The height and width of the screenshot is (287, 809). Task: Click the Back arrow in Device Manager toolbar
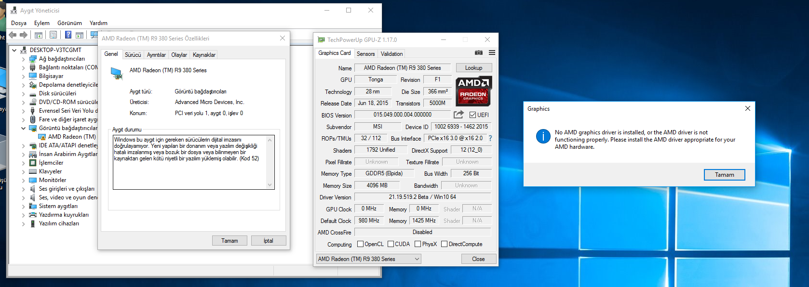coord(13,35)
